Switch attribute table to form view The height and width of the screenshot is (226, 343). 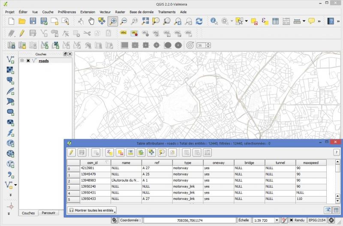[328, 210]
